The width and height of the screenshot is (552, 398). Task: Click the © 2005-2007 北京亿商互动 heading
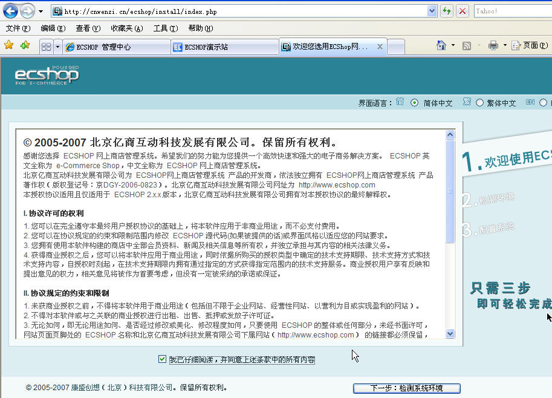click(180, 142)
